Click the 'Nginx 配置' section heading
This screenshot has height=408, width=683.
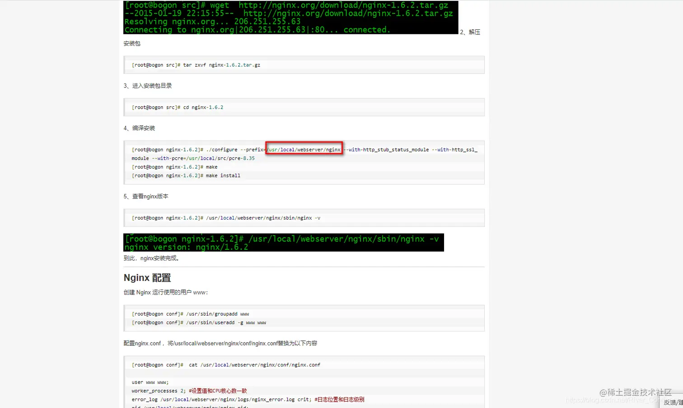pyautogui.click(x=147, y=278)
